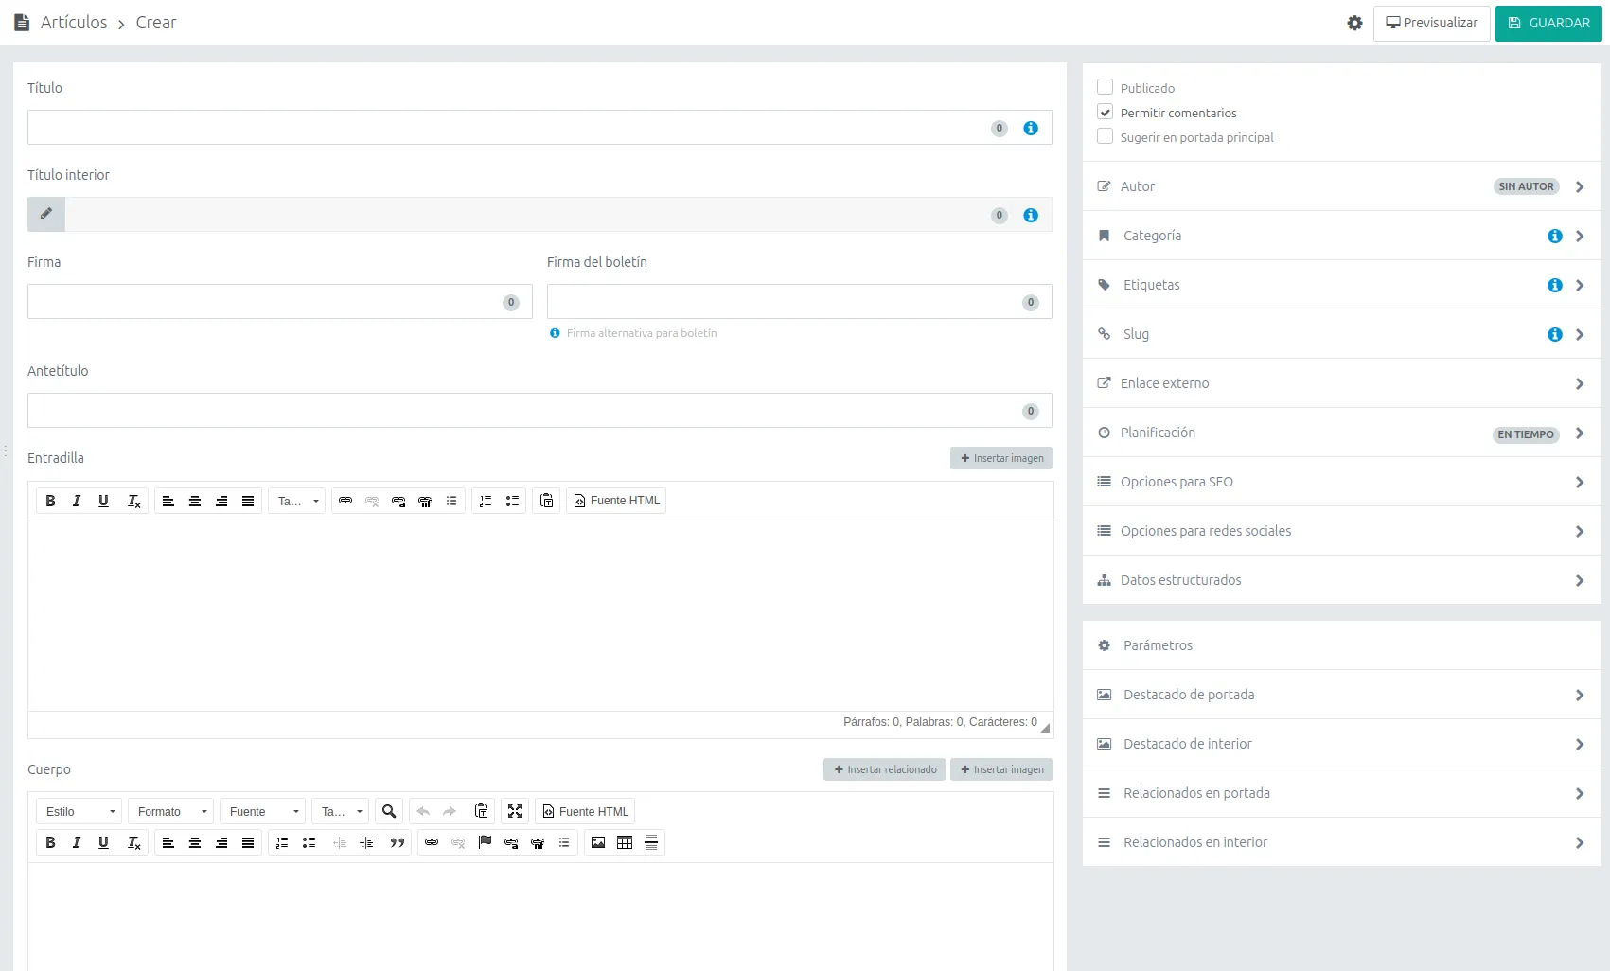Image resolution: width=1610 pixels, height=971 pixels.
Task: Expand Datos estructurados
Action: click(1341, 580)
